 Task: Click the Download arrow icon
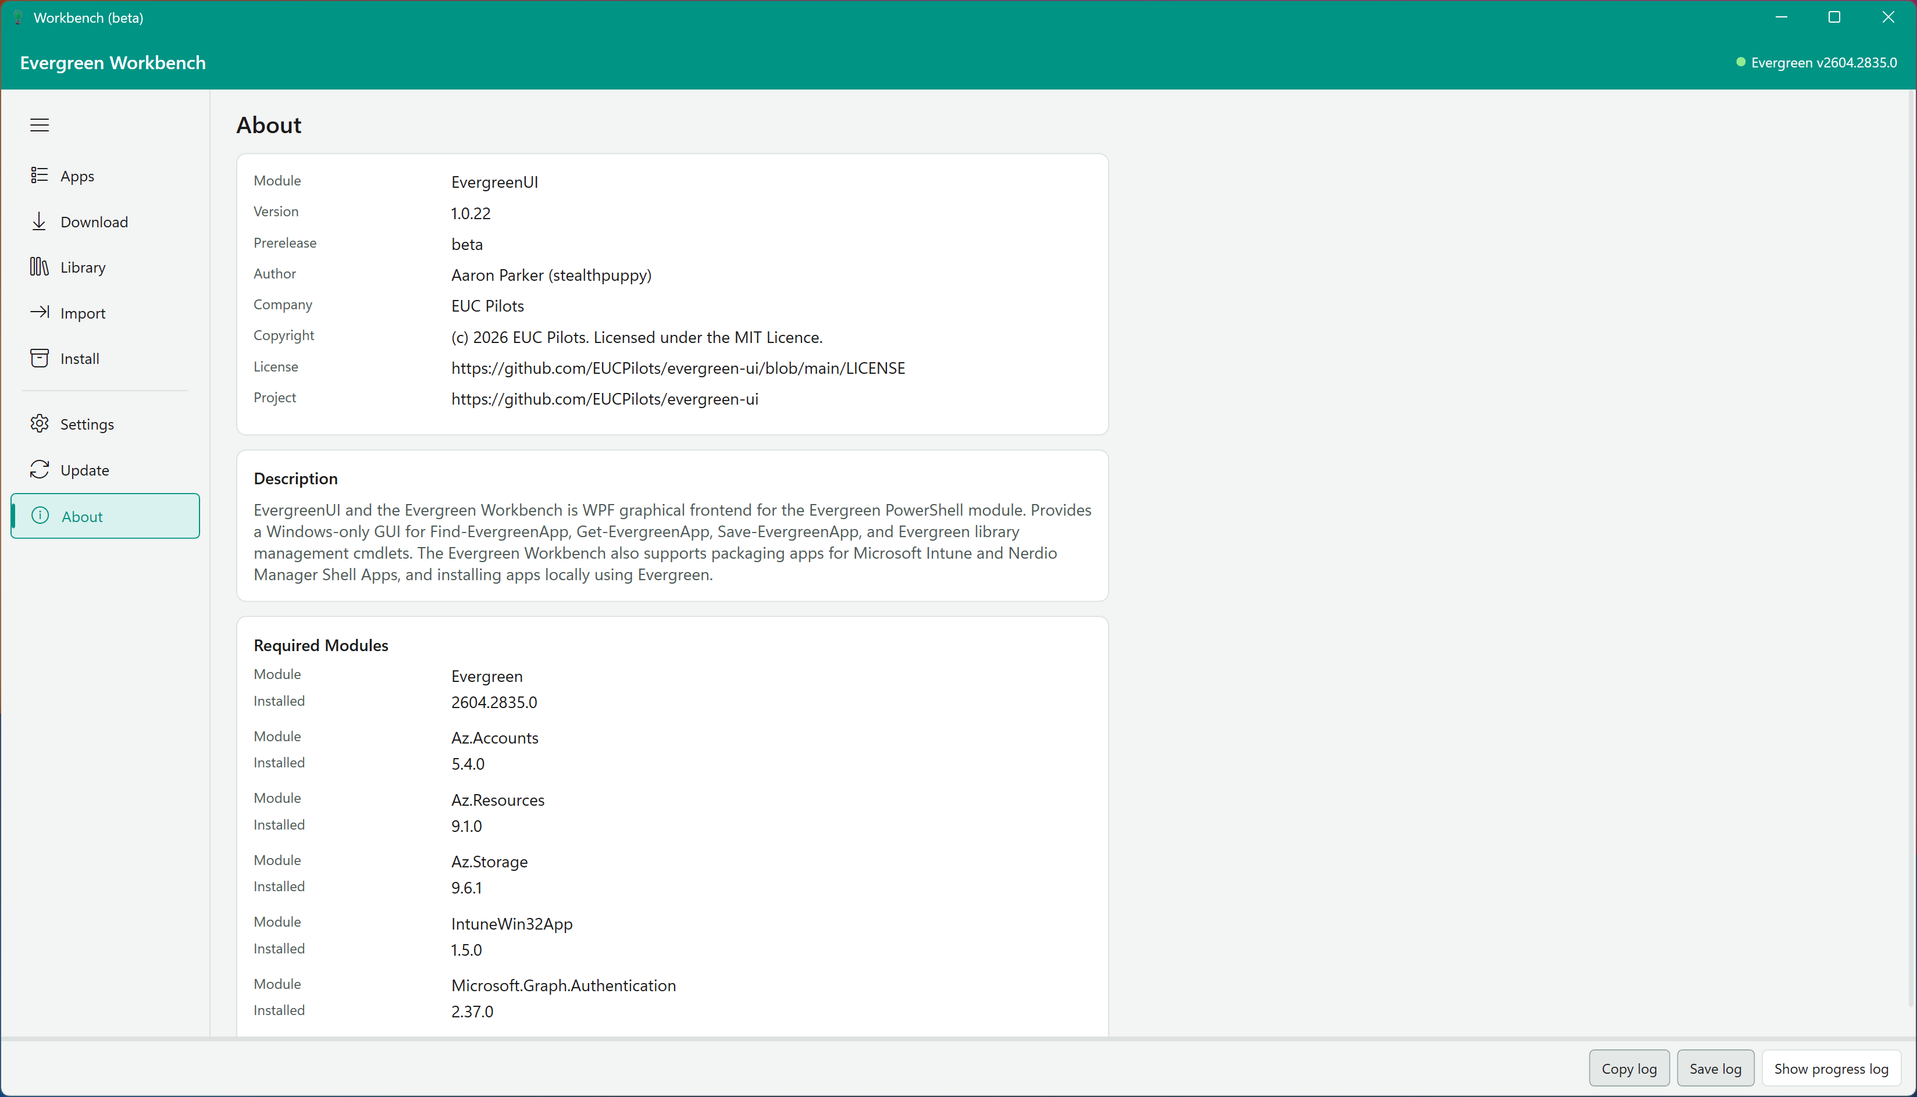tap(39, 221)
